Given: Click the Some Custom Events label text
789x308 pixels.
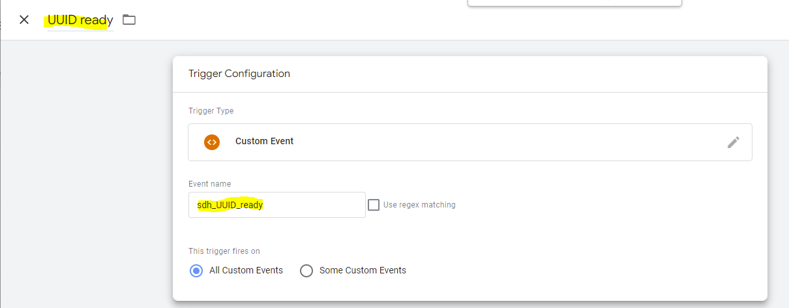Looking at the screenshot, I should point(363,271).
